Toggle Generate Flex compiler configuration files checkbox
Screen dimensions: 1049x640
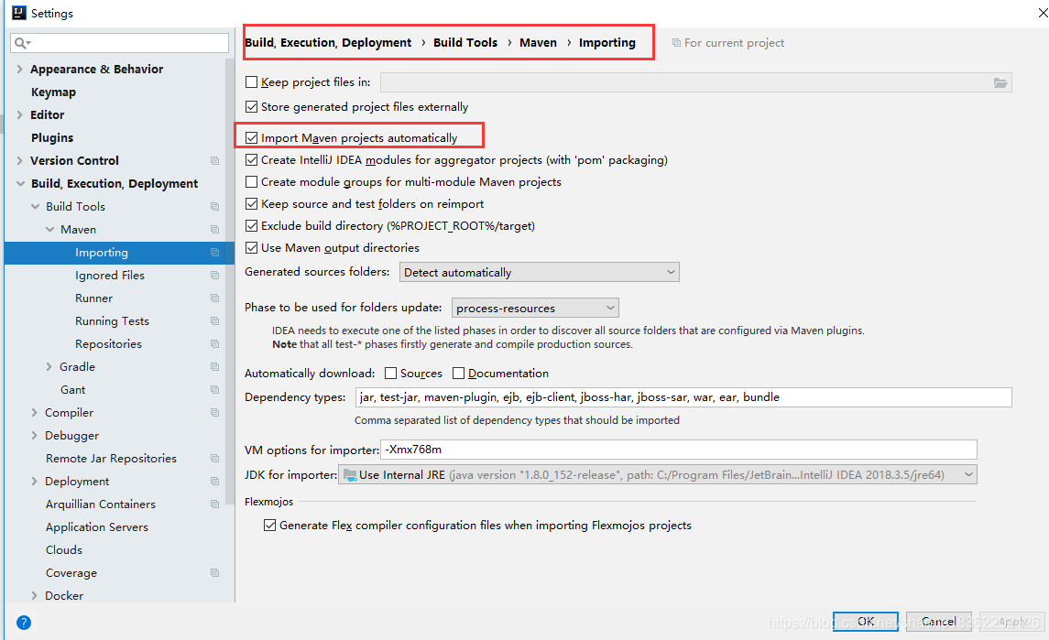269,525
